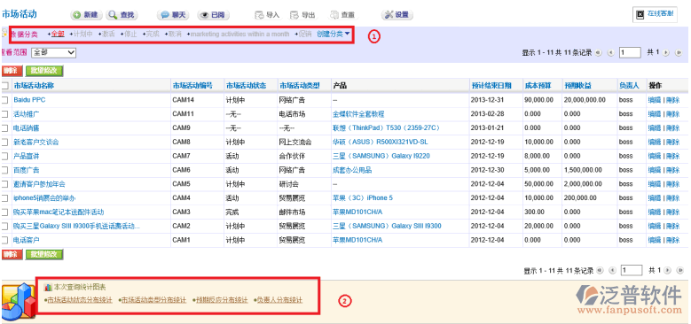Viewport: 691px width, 324px height.
Task: Click the 已阅 eye icon button
Action: click(213, 15)
